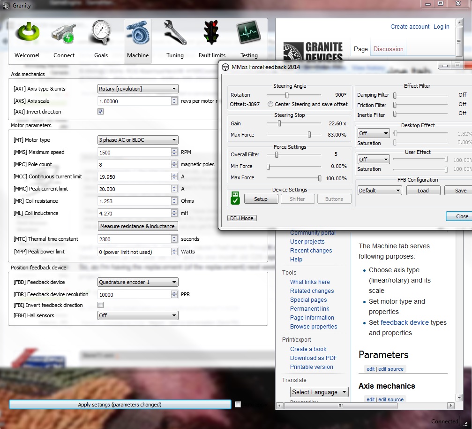The height and width of the screenshot is (429, 472).
Task: Click the Steering Stop Gain slider handle
Action: (x=279, y=123)
